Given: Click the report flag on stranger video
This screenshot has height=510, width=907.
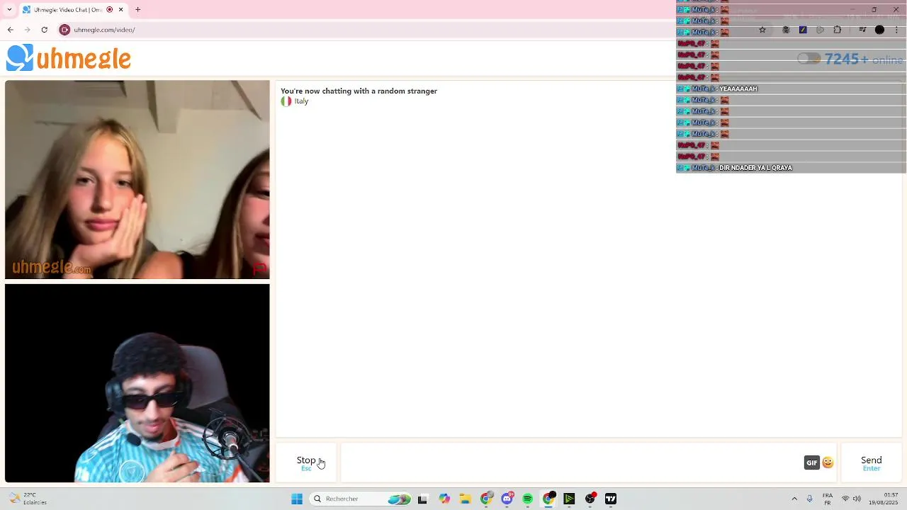Looking at the screenshot, I should [259, 268].
